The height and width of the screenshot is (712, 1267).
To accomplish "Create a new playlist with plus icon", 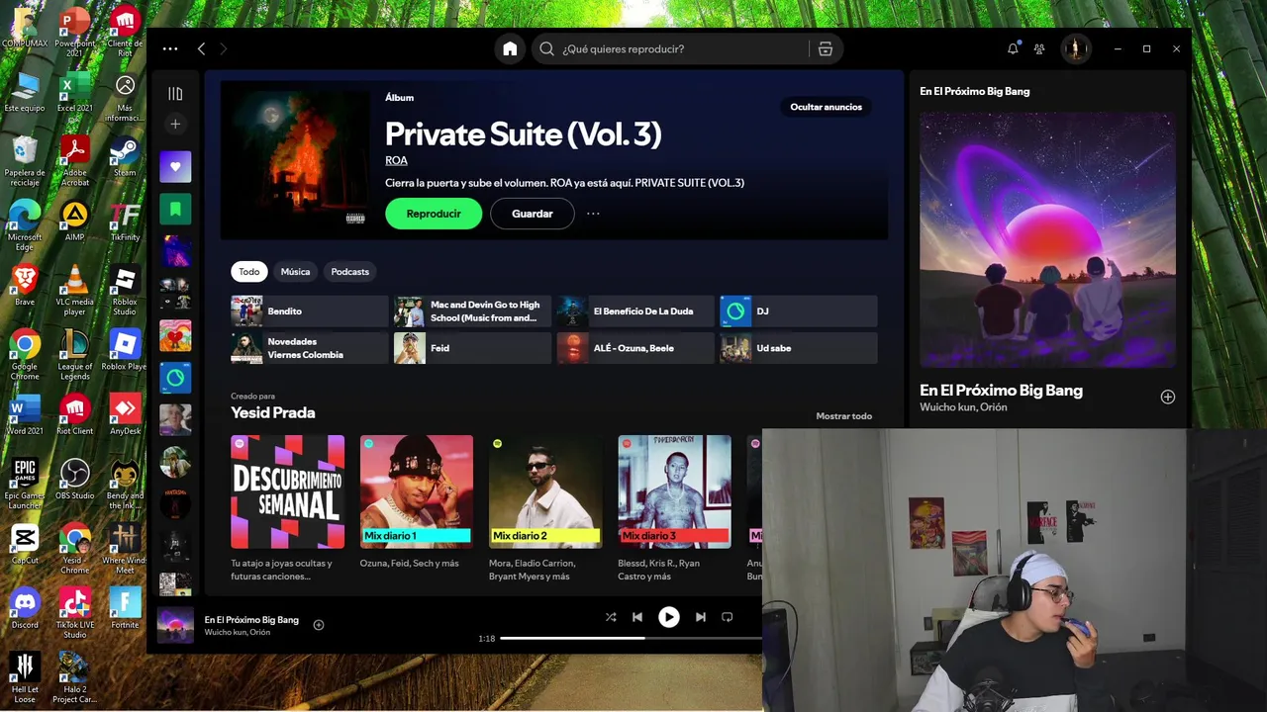I will coord(175,124).
